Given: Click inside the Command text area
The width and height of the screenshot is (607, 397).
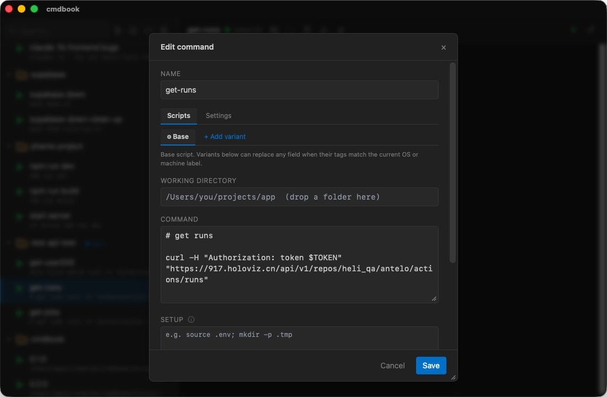Looking at the screenshot, I should 299,264.
